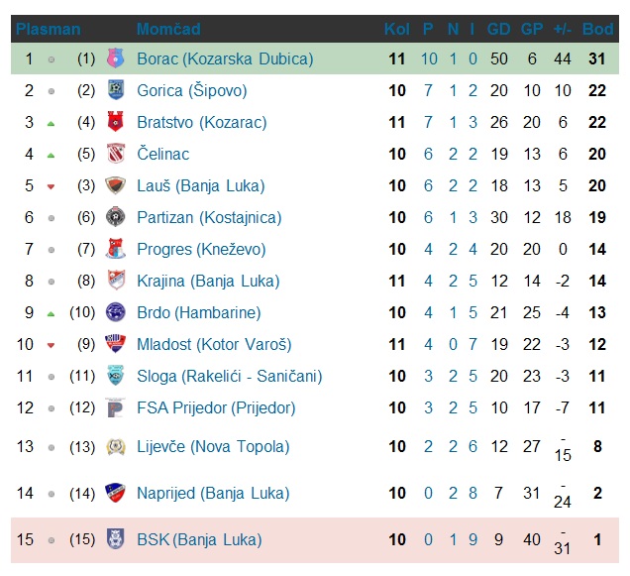Click the red down arrow beside Mladost

(52, 345)
